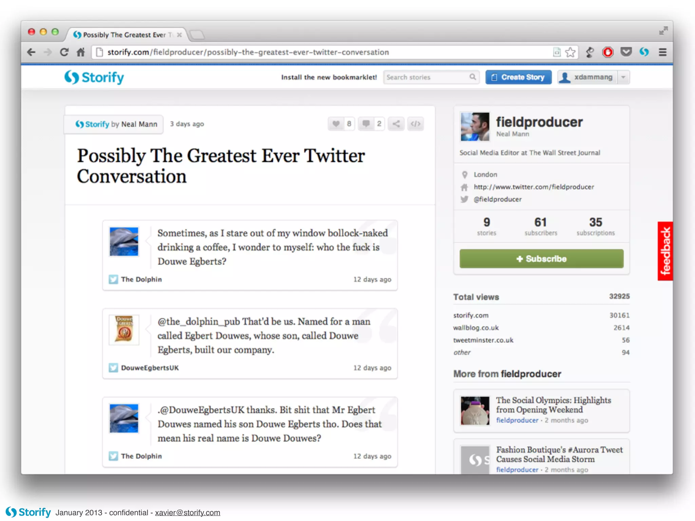Screen dimensions: 695x521
Task: Click the red Opera-style extension icon
Action: [x=608, y=52]
